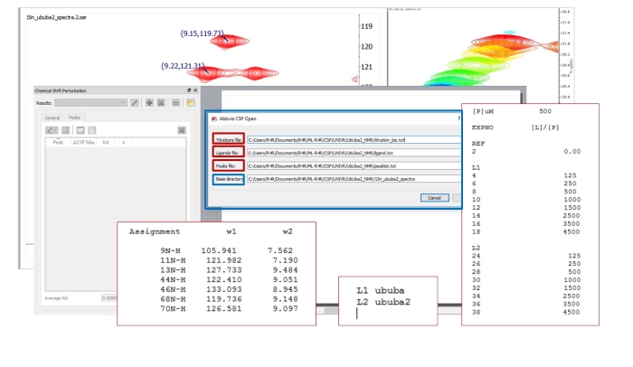Viewport: 633px width, 367px height.
Task: Click the delete result icon beside plus icon
Action: [162, 103]
